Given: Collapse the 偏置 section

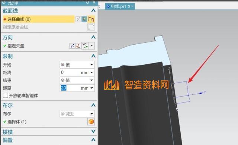Looking at the screenshot, I should tap(93, 140).
